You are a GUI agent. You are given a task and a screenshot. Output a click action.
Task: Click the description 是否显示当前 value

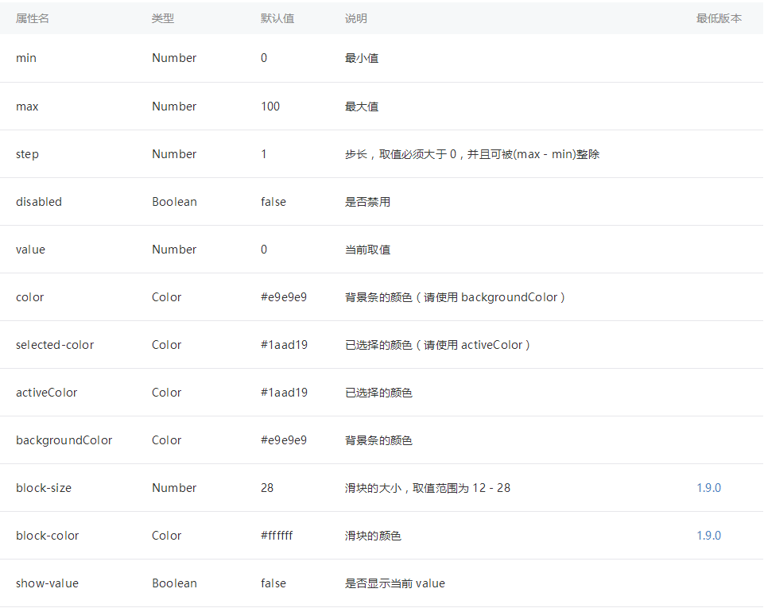tap(394, 583)
